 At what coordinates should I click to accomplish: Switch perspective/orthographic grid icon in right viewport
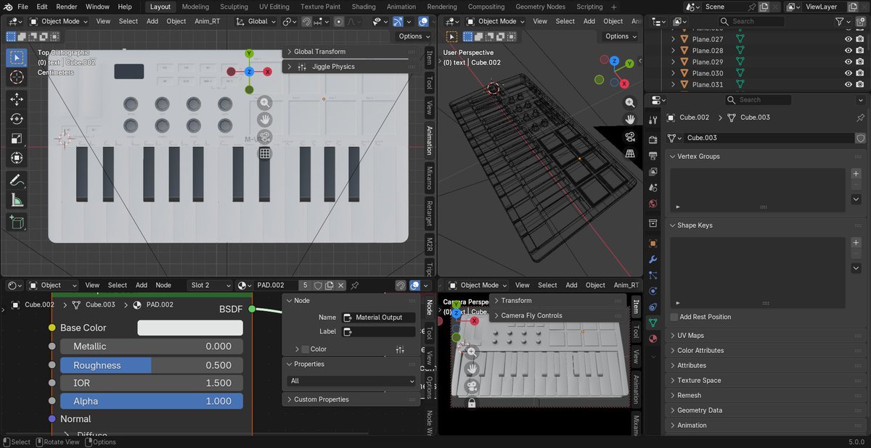[x=630, y=153]
